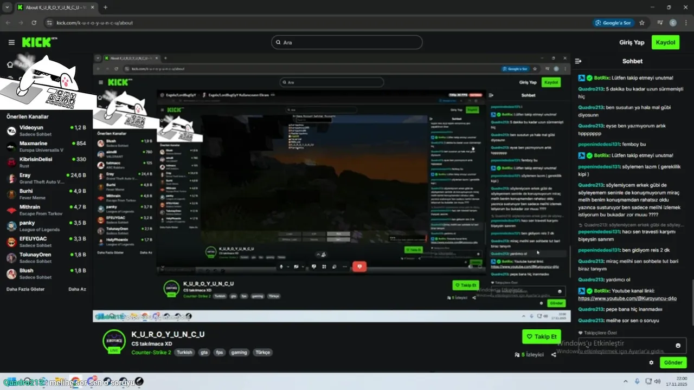
Task: Open the Chrome profile avatar
Action: (x=673, y=23)
